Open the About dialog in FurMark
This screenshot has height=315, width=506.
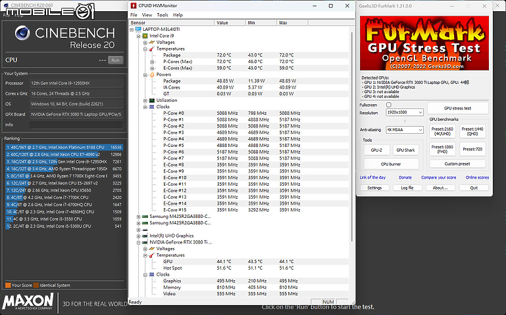click(440, 188)
